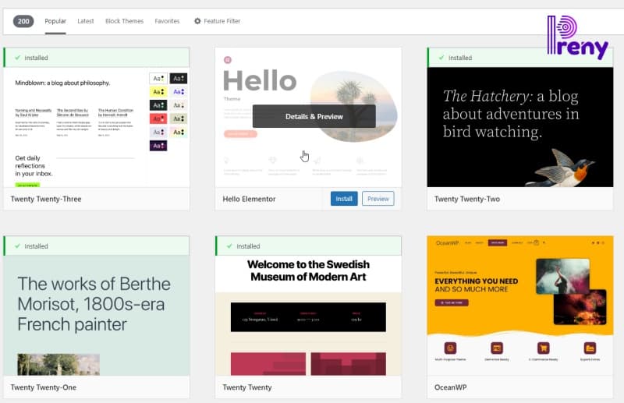Click the Installed notice on Twenty Twenty-One
Viewport: 624px width, 403px height.
(97, 246)
